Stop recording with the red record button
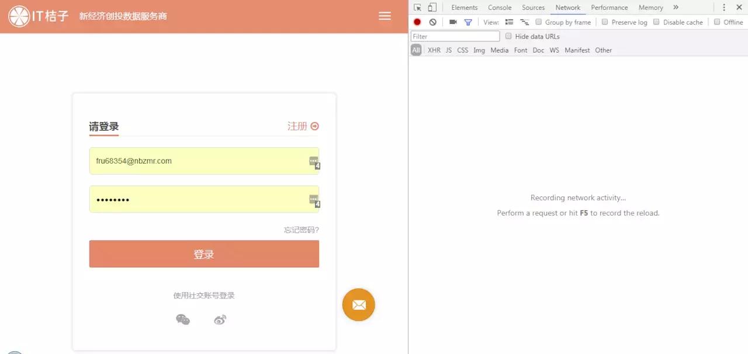This screenshot has height=354, width=748. coord(417,22)
